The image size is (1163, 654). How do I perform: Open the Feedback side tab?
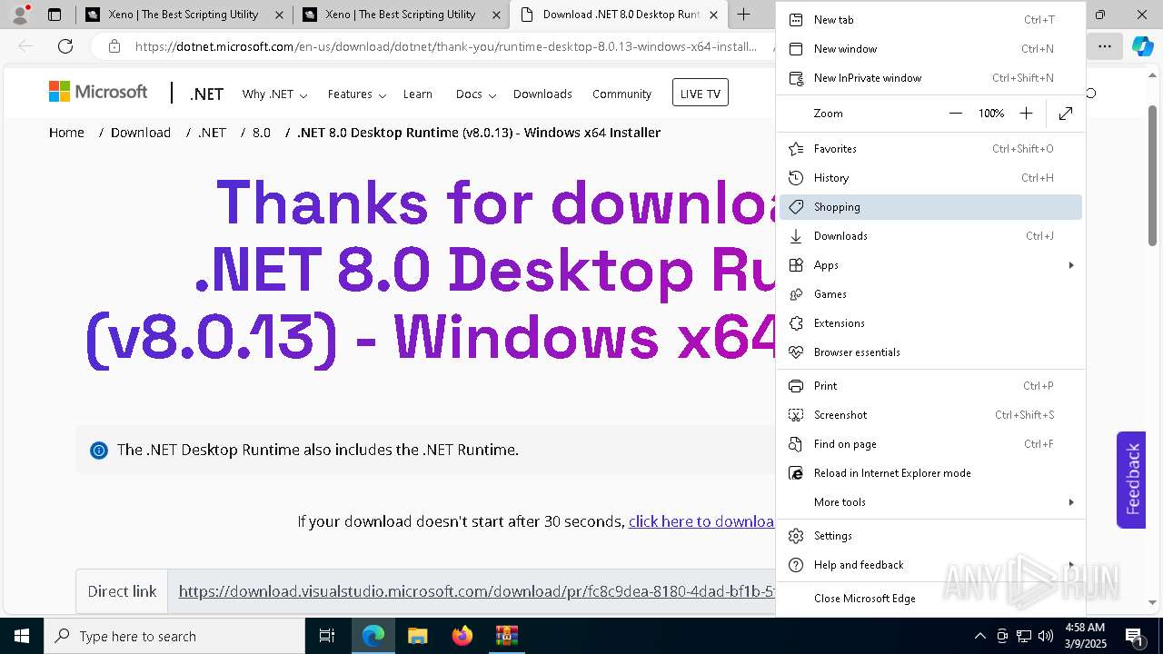(1131, 480)
